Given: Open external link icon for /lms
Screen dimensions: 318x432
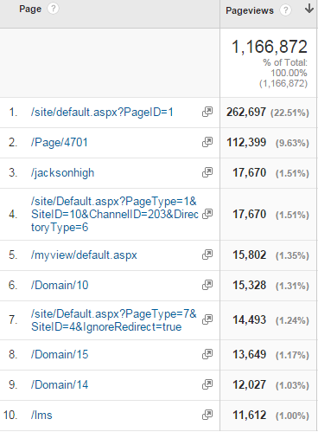Looking at the screenshot, I should [207, 415].
